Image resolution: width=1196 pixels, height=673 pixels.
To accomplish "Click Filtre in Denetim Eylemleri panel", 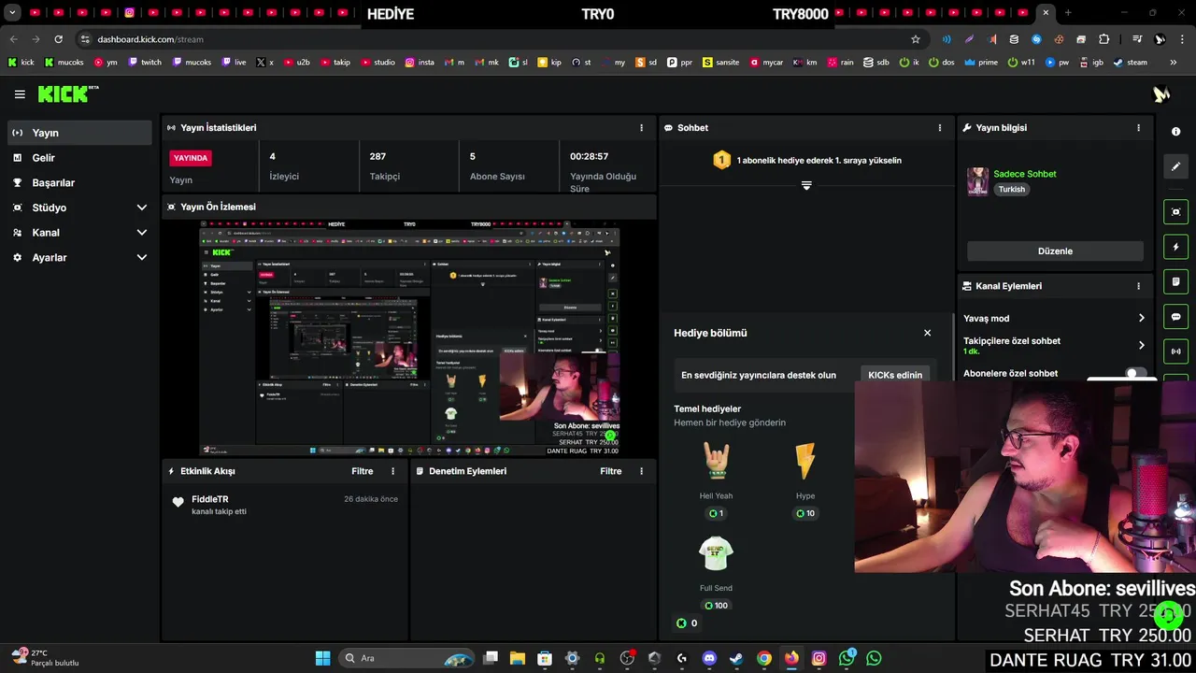I will coord(611,471).
